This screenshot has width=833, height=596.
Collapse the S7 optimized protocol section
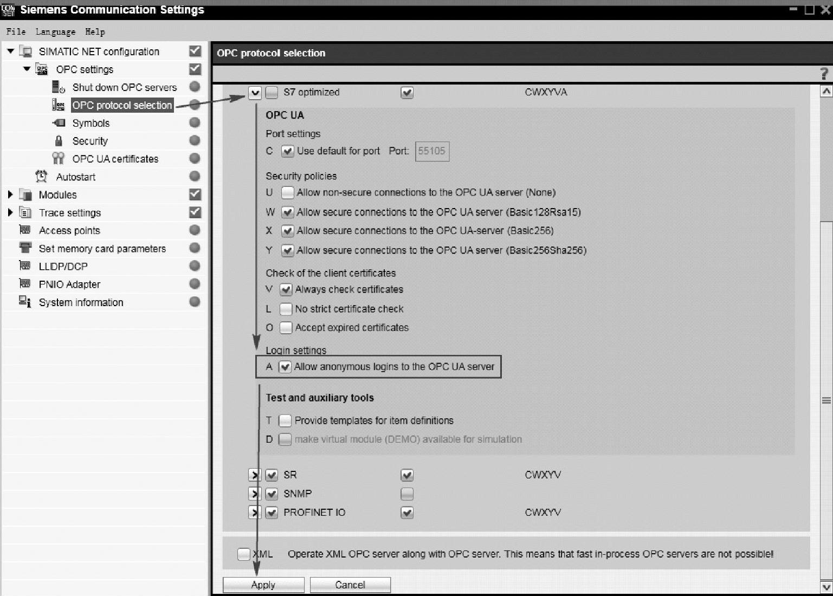point(255,93)
